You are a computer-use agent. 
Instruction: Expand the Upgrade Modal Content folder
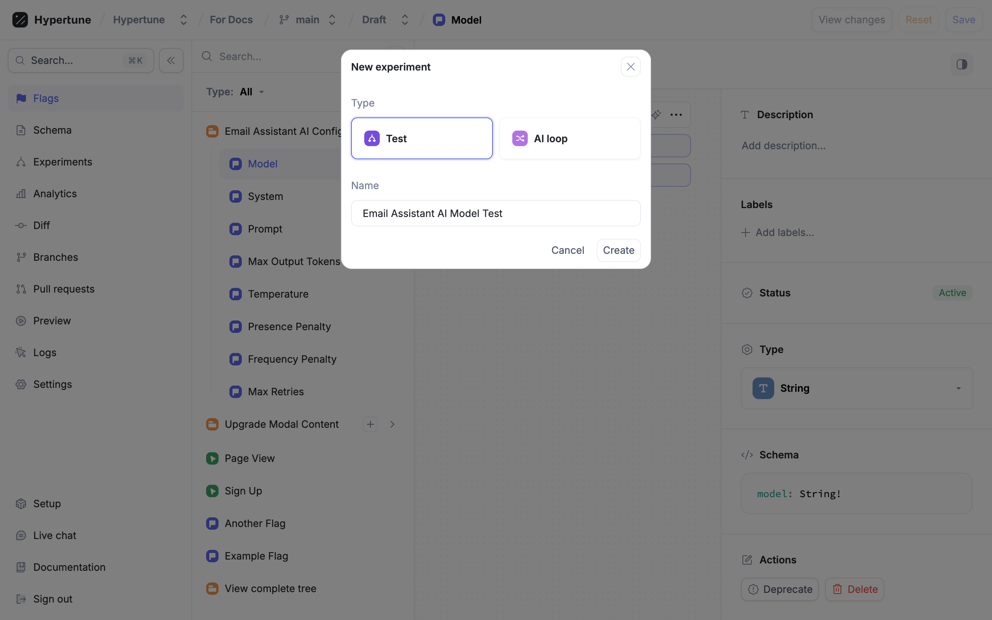[x=392, y=424]
